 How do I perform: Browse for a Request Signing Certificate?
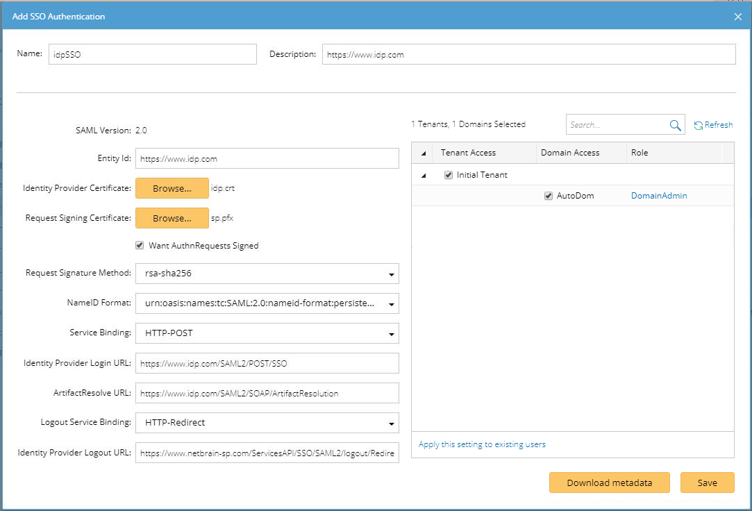(x=172, y=217)
